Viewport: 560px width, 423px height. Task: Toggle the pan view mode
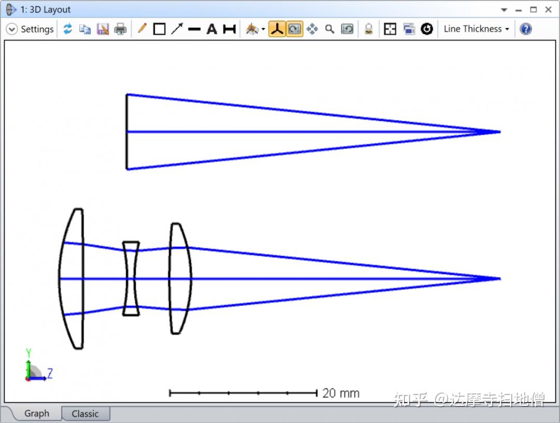312,29
